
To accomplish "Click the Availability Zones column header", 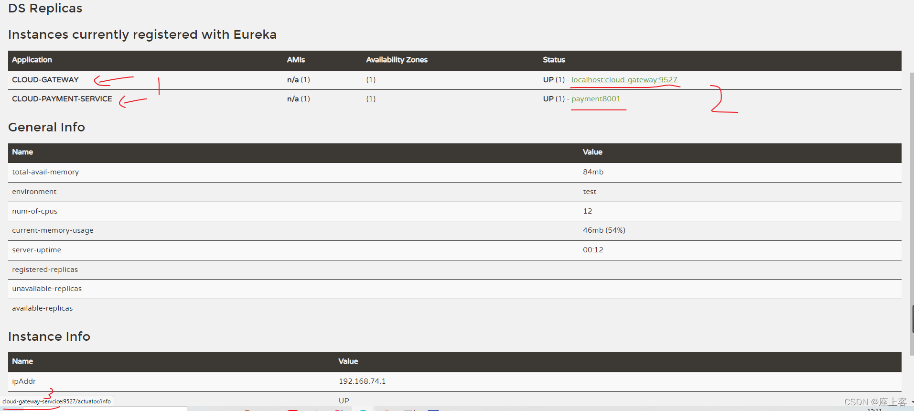I will [x=397, y=60].
